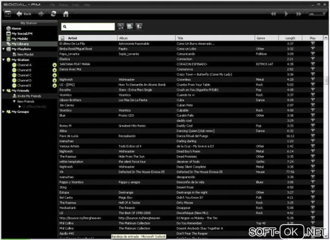The height and width of the screenshot is (240, 330).
Task: Expand the My Groups tree node
Action: (x=4, y=112)
